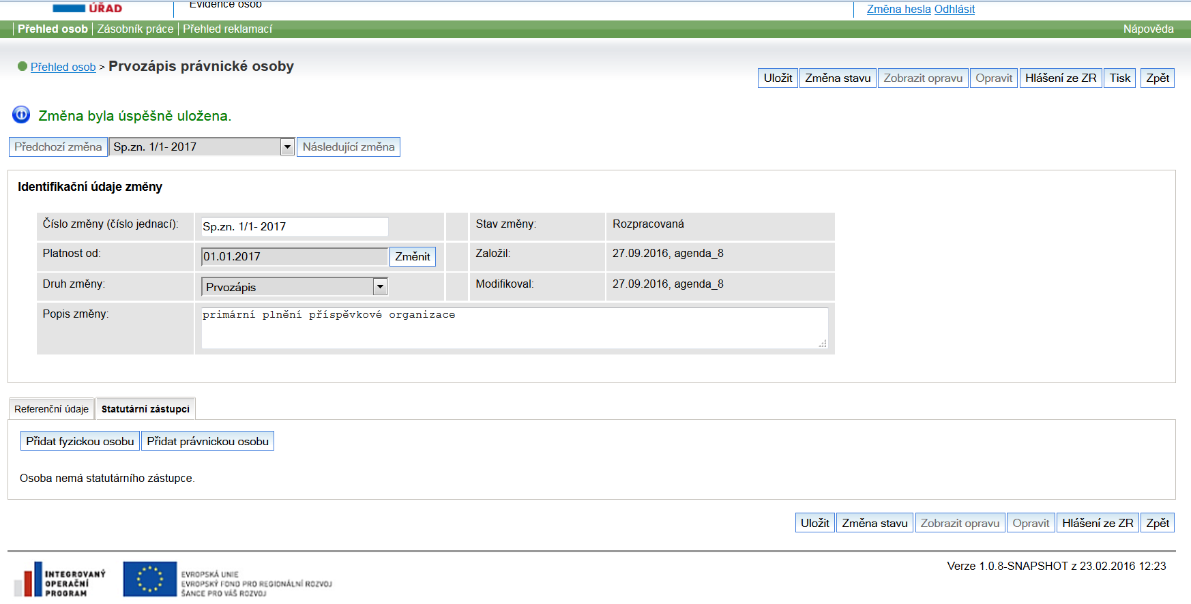Click the Popis změny label

tap(75, 314)
